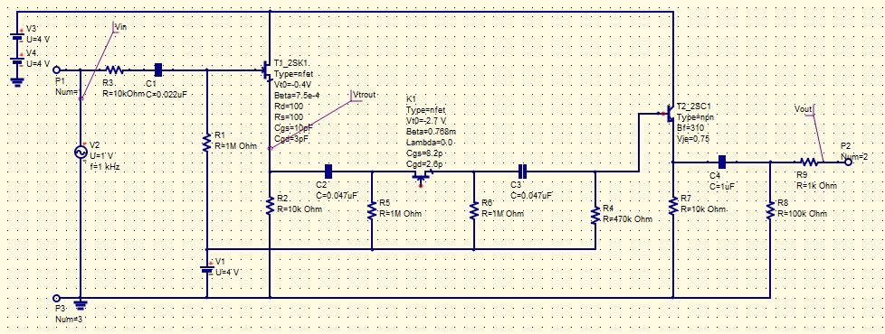Screen dimensions: 885x334
Task: Click the U=1 V value of V2
Action: 102,156
